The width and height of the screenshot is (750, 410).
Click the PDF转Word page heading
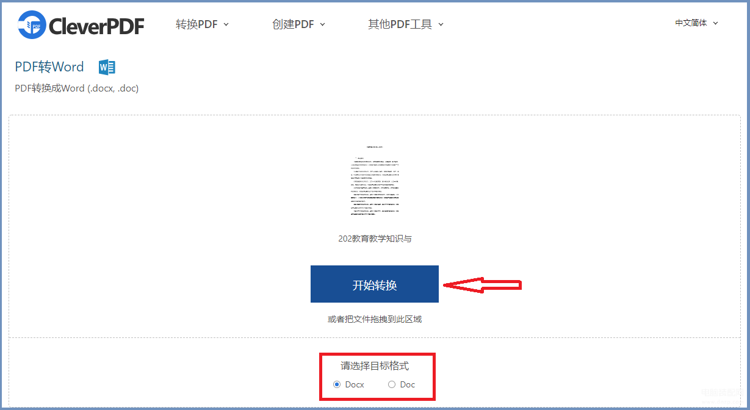pyautogui.click(x=49, y=67)
